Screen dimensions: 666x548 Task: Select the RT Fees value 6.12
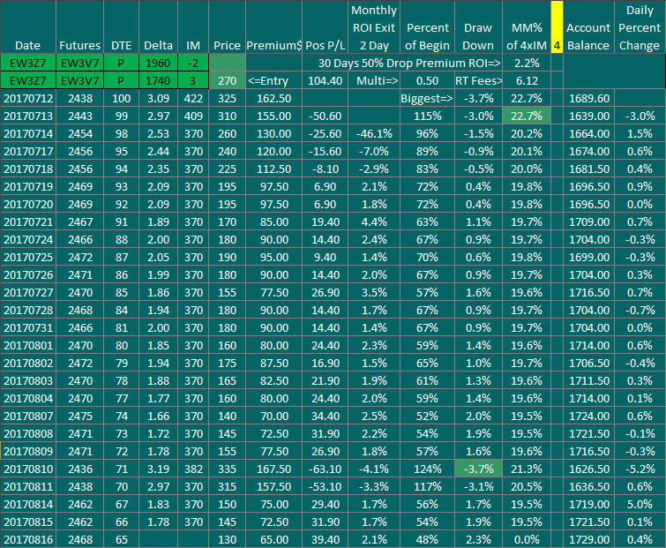527,80
